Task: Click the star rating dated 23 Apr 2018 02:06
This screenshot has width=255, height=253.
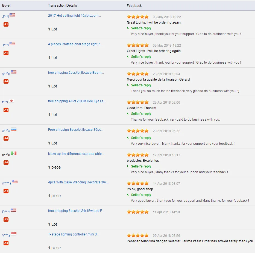Action: 138,102
